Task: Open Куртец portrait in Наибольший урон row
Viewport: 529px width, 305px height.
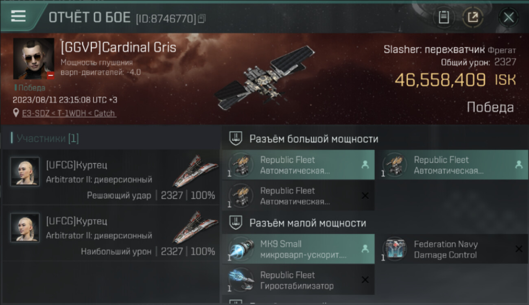Action: coord(25,228)
